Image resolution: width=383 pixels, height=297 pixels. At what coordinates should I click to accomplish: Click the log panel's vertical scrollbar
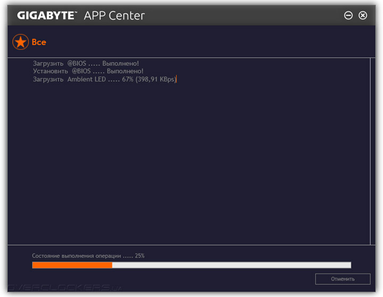click(x=372, y=151)
